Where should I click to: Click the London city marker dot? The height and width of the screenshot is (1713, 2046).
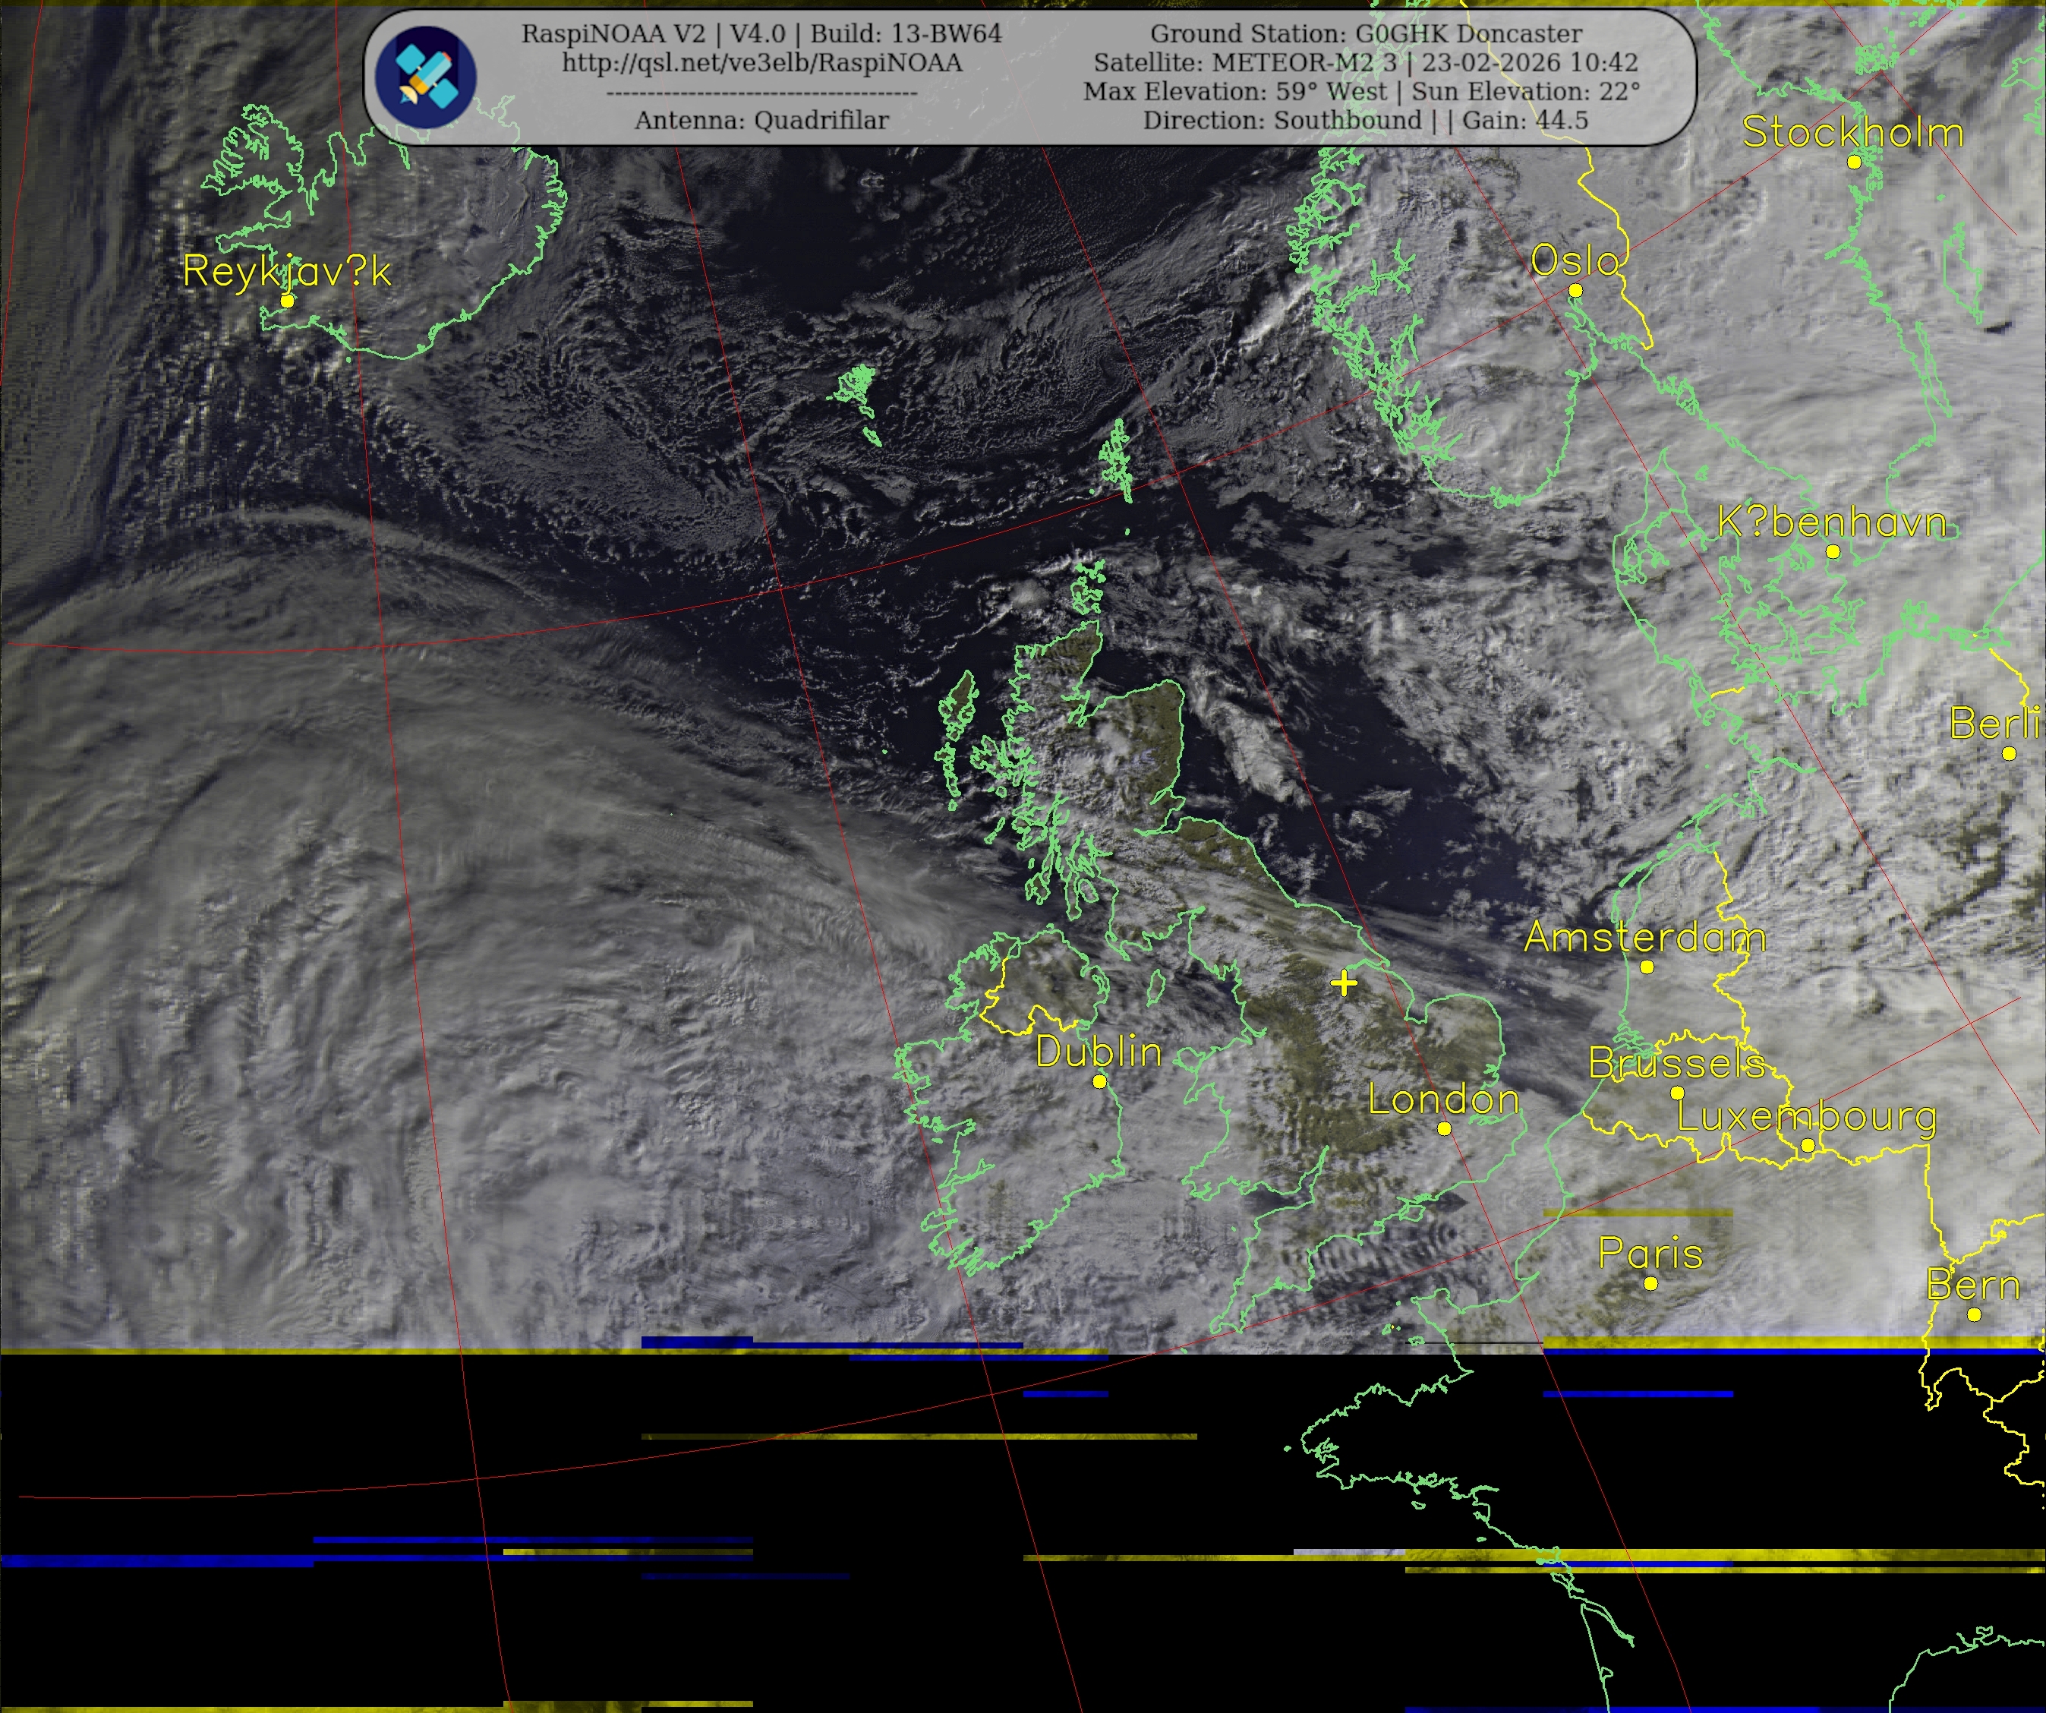(1444, 1128)
